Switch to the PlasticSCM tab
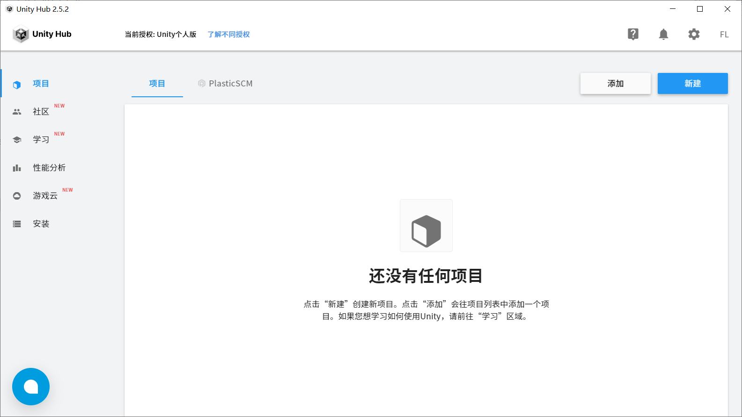742x417 pixels. (225, 84)
